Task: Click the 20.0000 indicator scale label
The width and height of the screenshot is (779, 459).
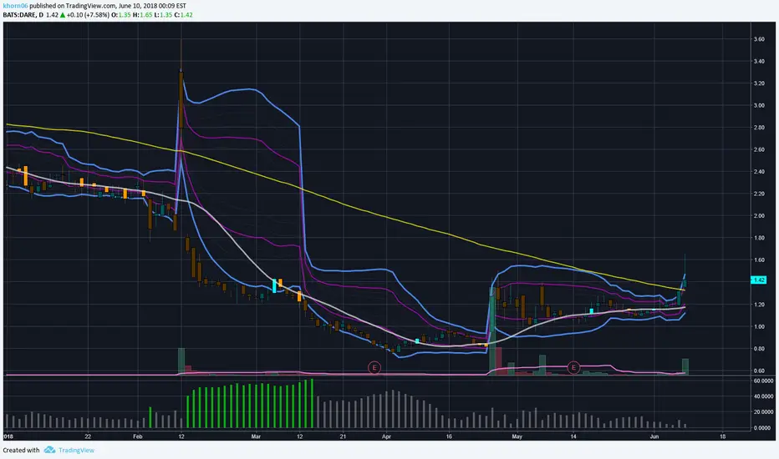Action: (764, 412)
